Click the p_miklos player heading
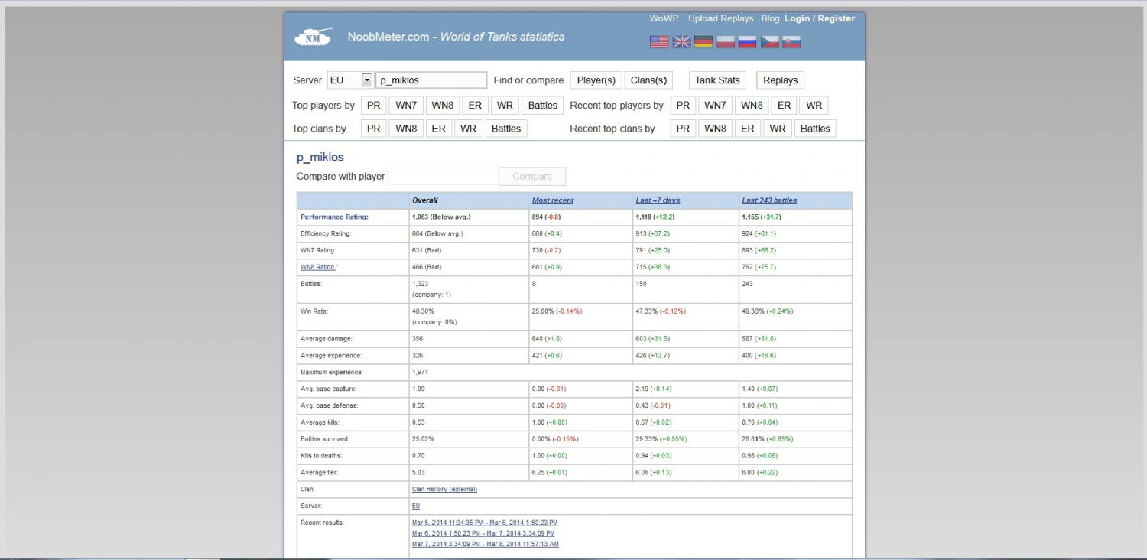Screen dimensions: 1147x560 320,157
